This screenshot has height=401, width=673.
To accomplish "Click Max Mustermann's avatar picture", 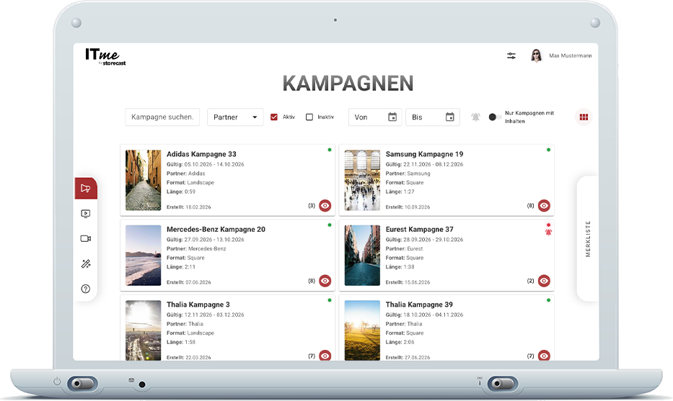I will tap(536, 55).
